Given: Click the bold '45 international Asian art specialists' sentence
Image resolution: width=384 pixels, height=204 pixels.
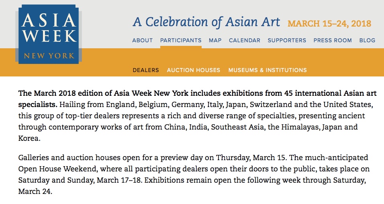Looking at the screenshot, I should 197,99.
